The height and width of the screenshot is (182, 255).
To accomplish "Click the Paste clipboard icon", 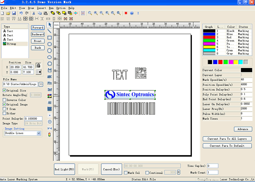I will [46, 13].
